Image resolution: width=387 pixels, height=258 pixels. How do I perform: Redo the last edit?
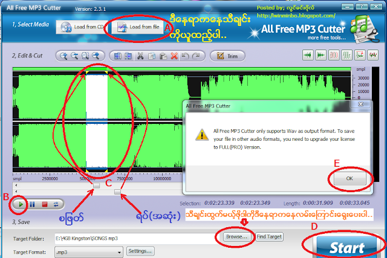point(196,56)
